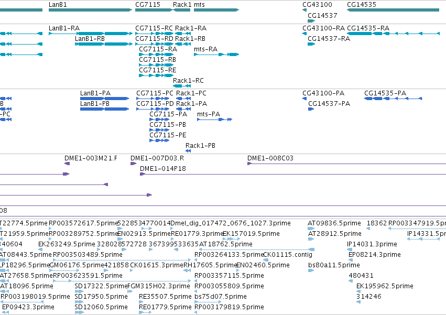Click transcript CG7115-RC
The image size is (446, 315).
(154, 34)
